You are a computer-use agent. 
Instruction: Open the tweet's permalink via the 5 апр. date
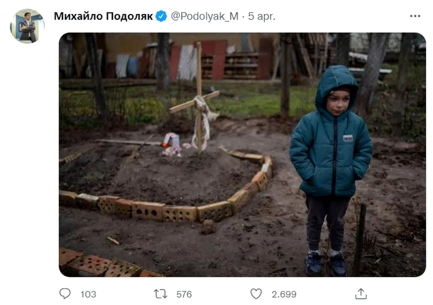[x=262, y=16]
